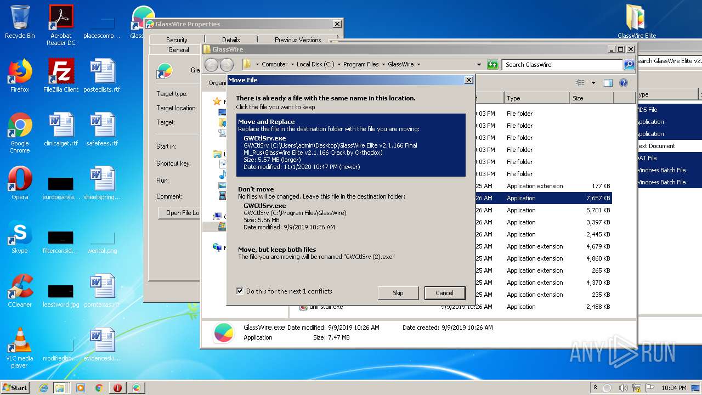
Task: Switch to Details tab in Properties
Action: tap(231, 40)
